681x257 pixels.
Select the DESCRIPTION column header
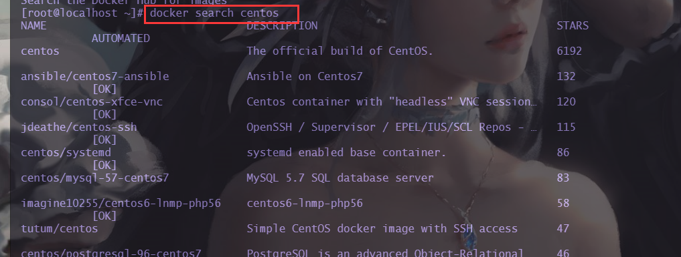pos(282,25)
